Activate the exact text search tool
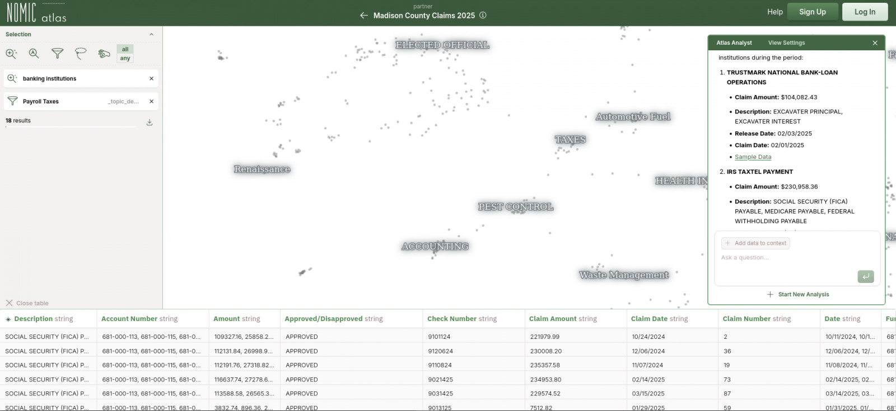Screen dimensions: 896x411 (34, 54)
